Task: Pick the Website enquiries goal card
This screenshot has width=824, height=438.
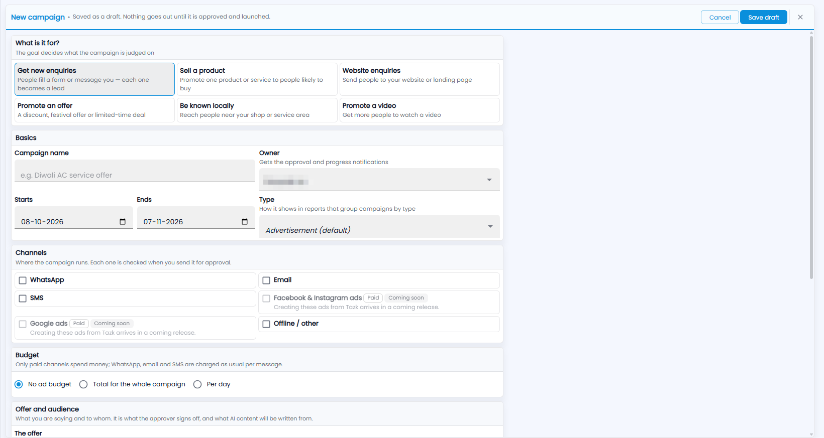Action: pyautogui.click(x=420, y=79)
